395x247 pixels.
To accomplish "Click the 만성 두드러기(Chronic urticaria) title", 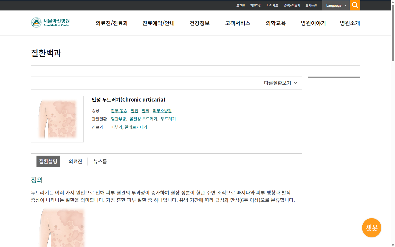I will click(128, 100).
